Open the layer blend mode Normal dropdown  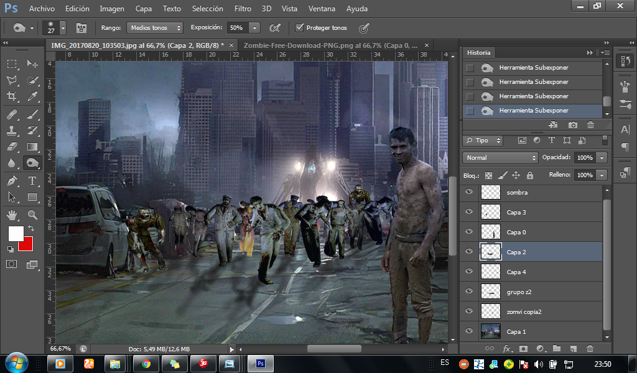coord(500,158)
